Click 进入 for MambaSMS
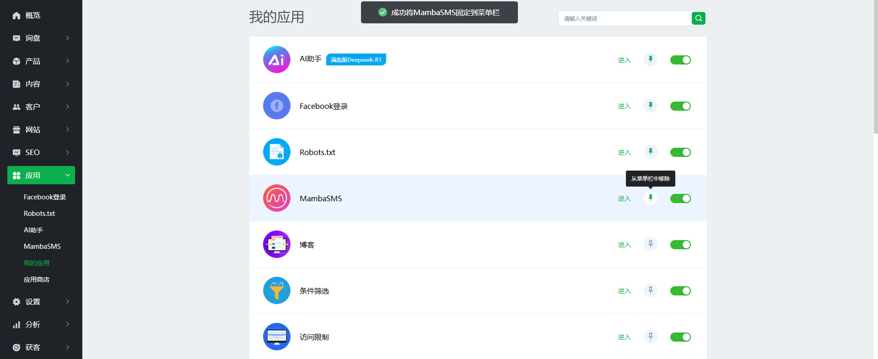Viewport: 878px width, 359px height. click(625, 198)
